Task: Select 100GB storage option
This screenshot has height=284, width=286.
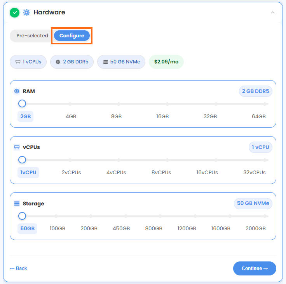Action: tap(58, 228)
